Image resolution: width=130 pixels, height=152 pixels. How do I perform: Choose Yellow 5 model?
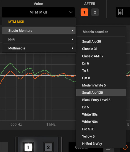[101, 137]
